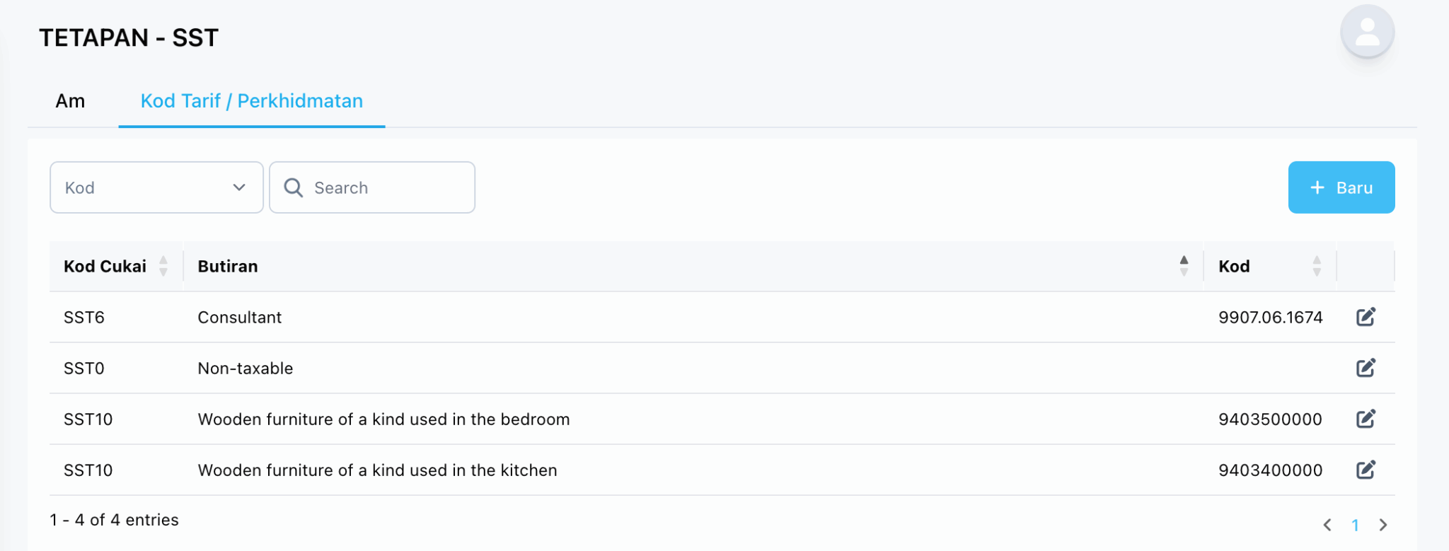The image size is (1449, 551).
Task: Click the search magnifier icon
Action: pyautogui.click(x=293, y=187)
